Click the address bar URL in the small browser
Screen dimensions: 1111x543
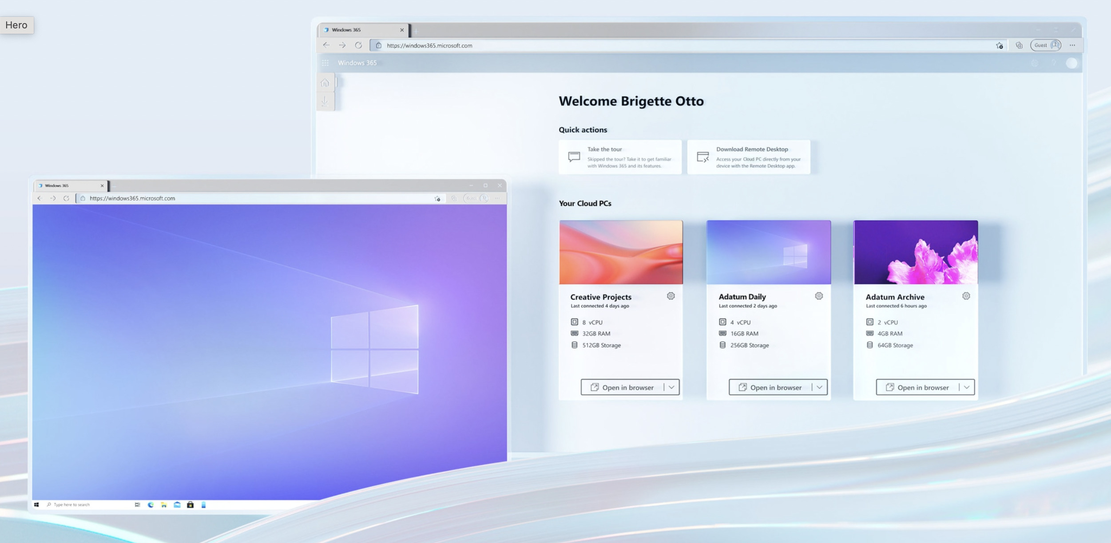pyautogui.click(x=132, y=198)
